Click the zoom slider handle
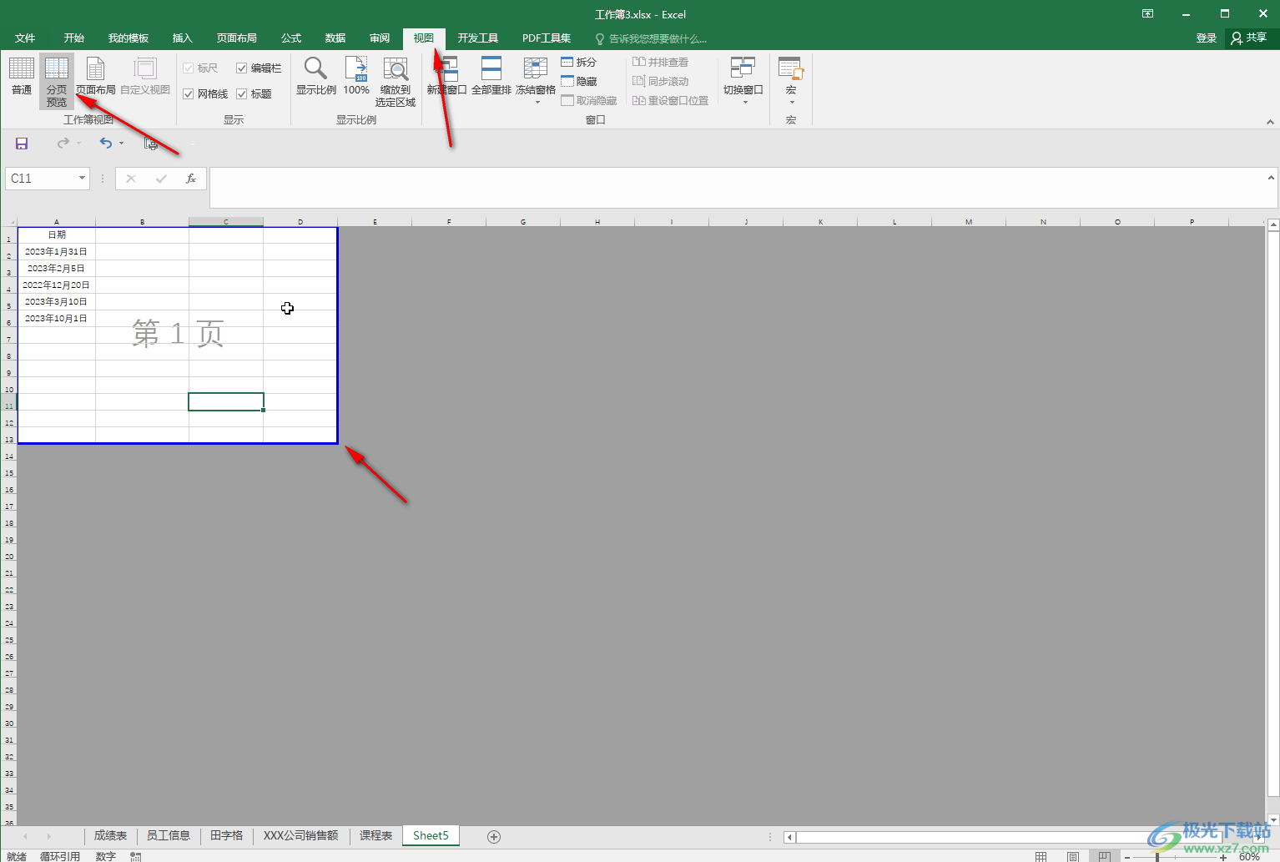 pyautogui.click(x=1157, y=857)
